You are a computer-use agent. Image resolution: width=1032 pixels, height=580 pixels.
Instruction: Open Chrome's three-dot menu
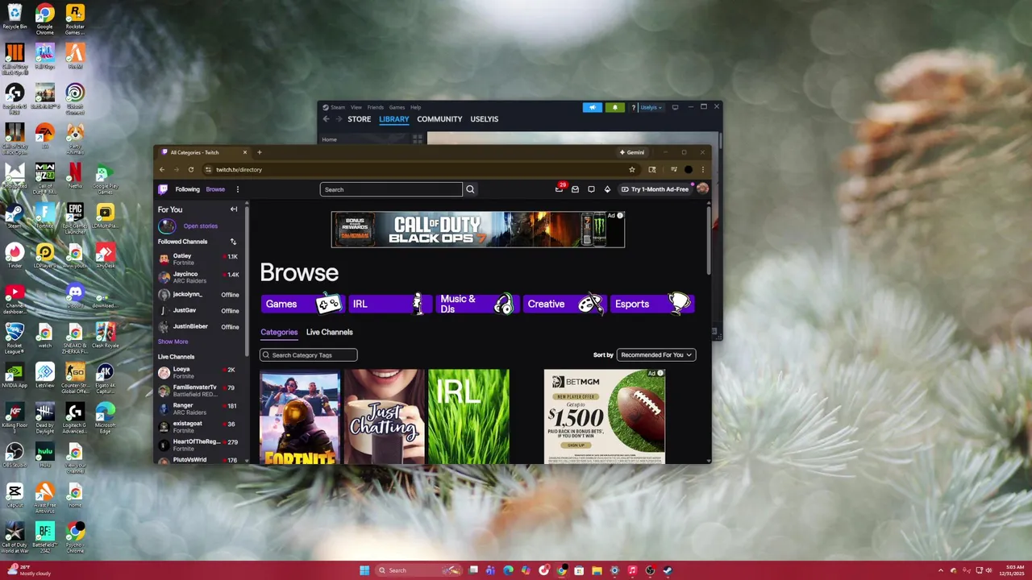[702, 169]
